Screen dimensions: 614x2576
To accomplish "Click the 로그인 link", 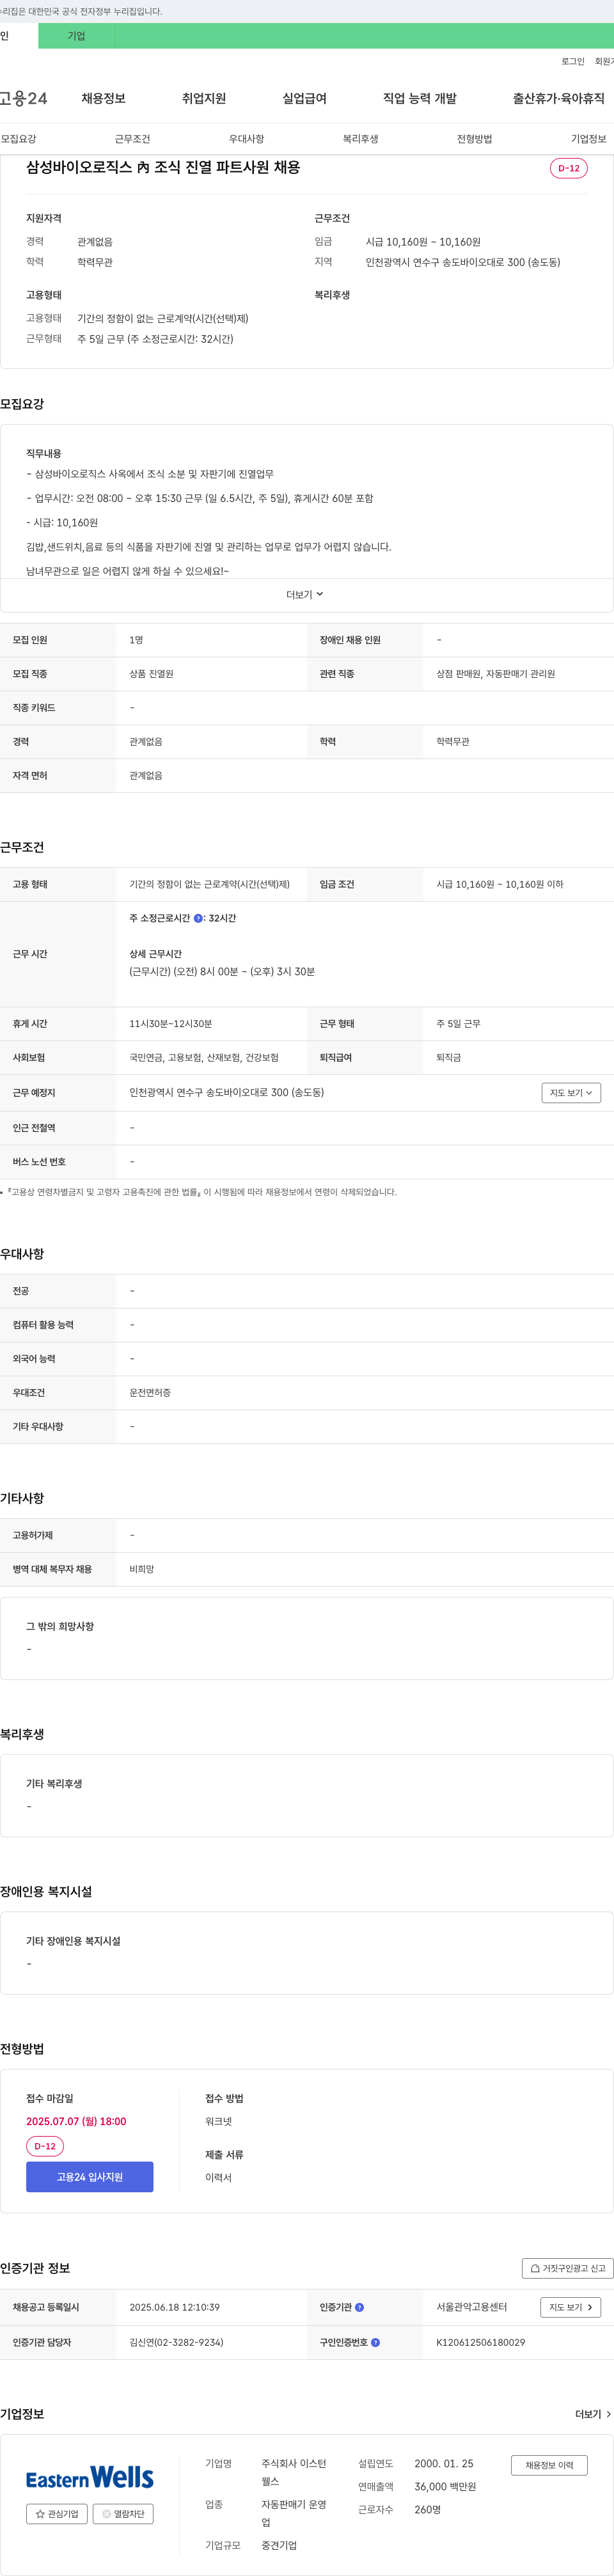I will (x=573, y=62).
